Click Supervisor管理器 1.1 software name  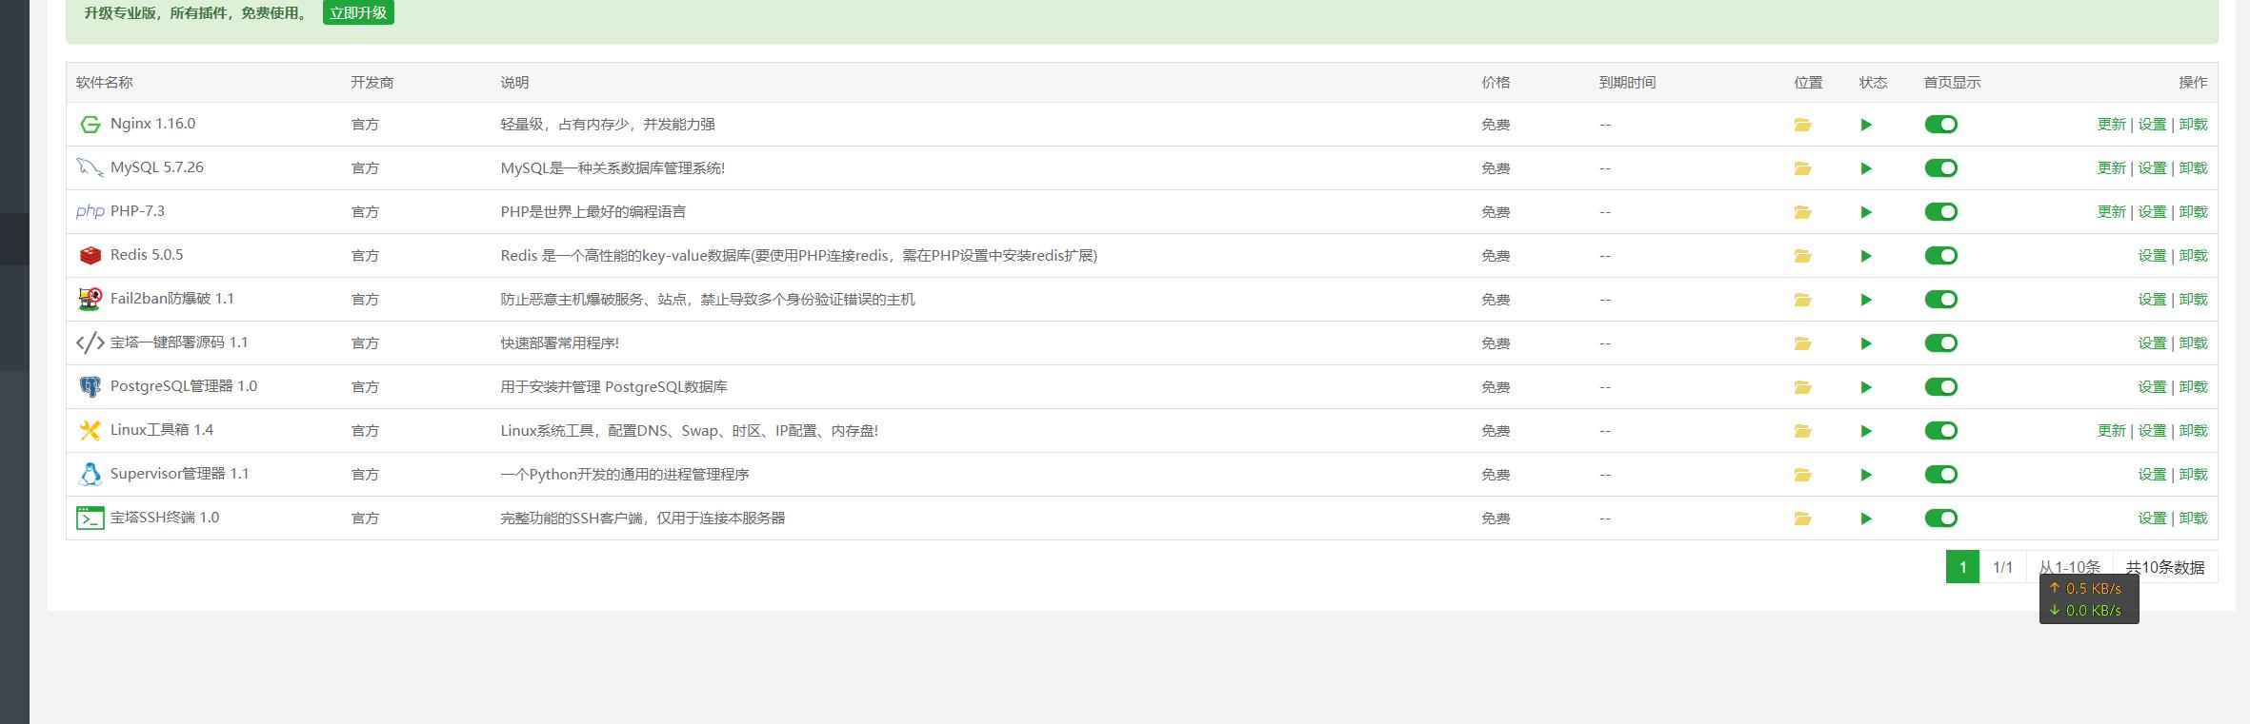click(179, 474)
